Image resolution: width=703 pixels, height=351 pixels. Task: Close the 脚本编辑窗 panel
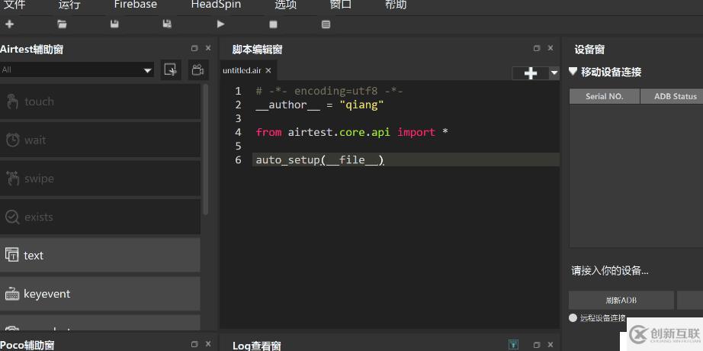[x=550, y=48]
